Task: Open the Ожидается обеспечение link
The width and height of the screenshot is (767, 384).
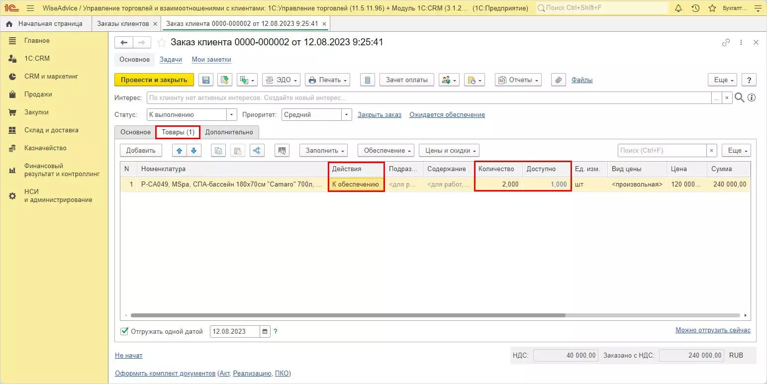Action: [x=447, y=115]
